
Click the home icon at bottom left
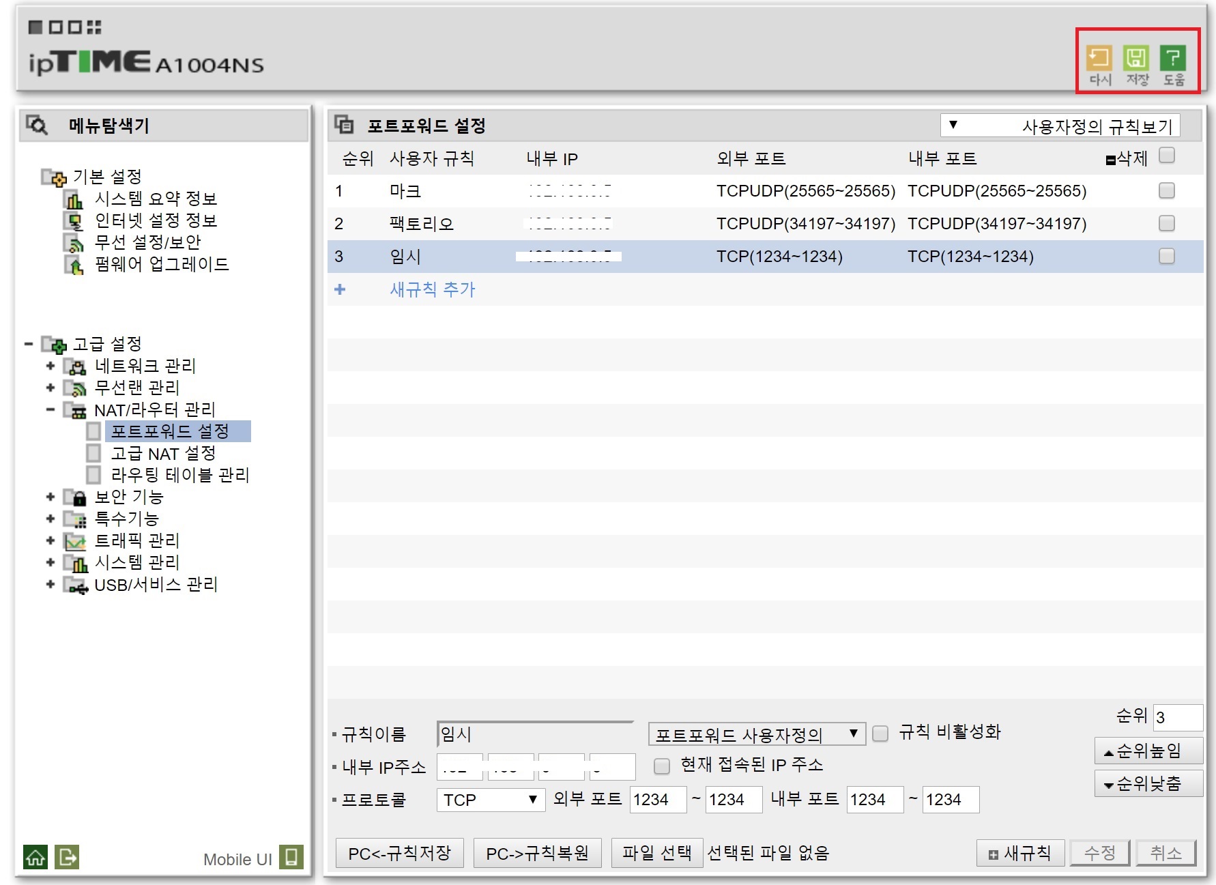click(35, 857)
